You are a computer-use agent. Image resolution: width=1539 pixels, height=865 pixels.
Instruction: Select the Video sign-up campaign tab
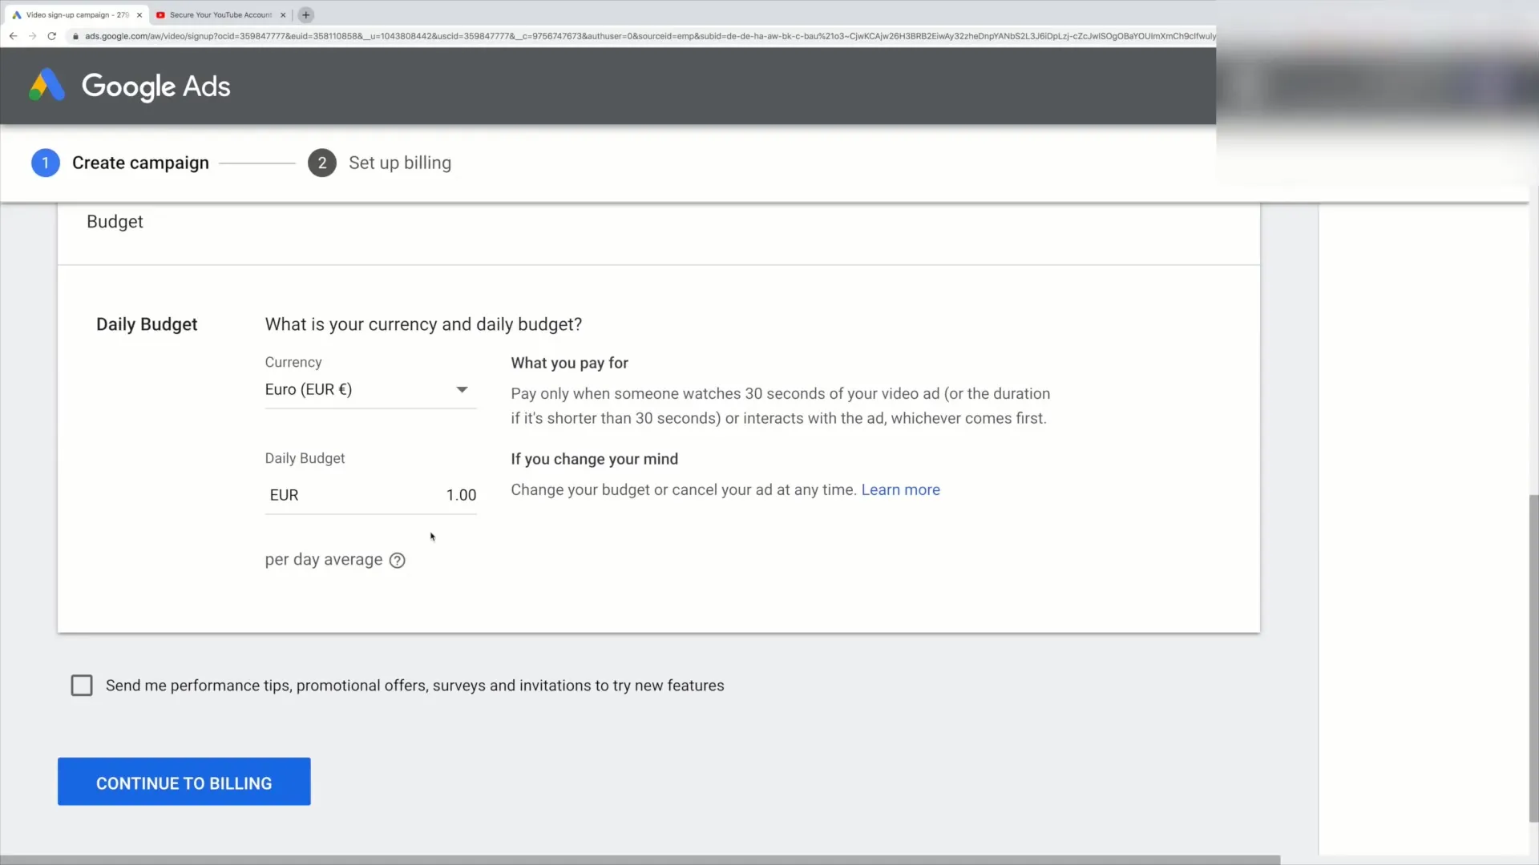click(x=76, y=15)
